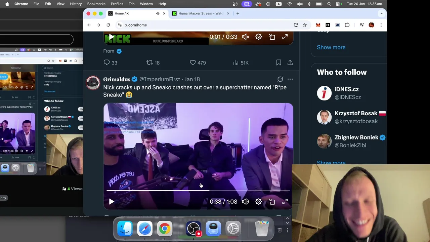
Task: View site information icon in address bar
Action: pos(120,25)
